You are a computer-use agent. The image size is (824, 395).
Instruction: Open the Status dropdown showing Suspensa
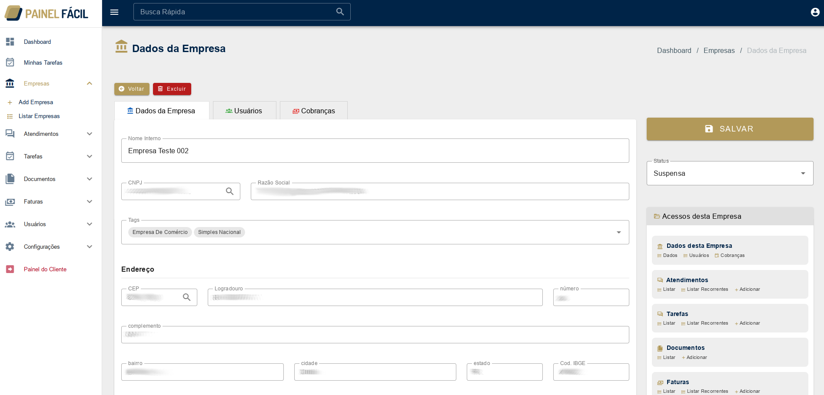(730, 173)
